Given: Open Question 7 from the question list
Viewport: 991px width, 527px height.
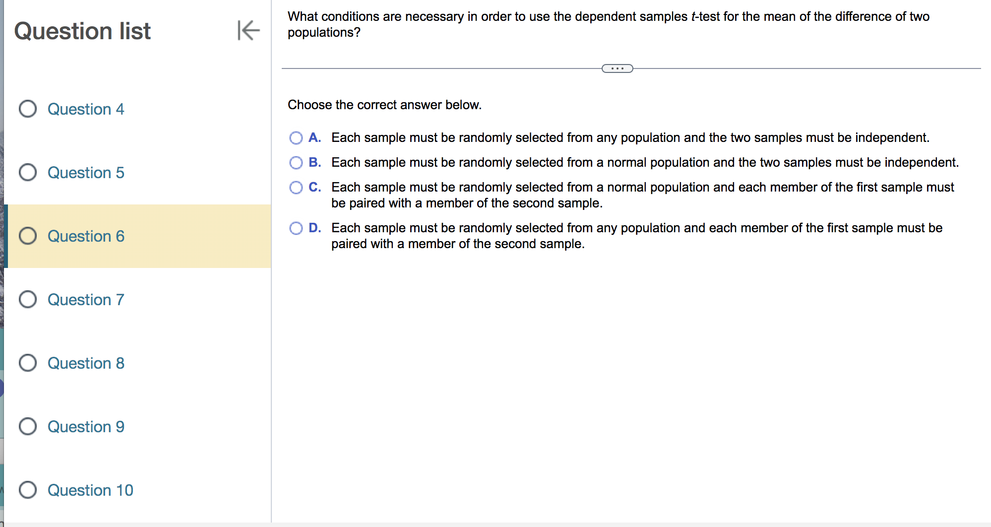Looking at the screenshot, I should [x=86, y=300].
